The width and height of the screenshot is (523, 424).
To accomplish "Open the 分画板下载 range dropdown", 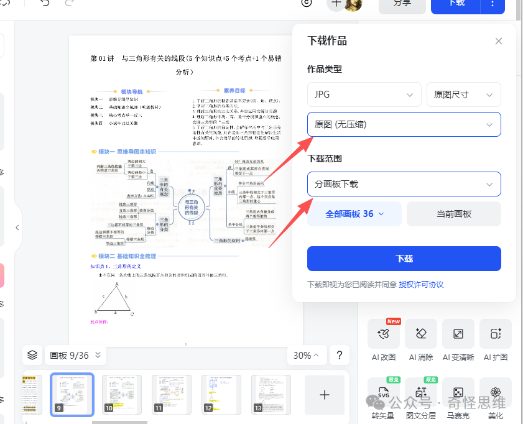I will (x=404, y=184).
